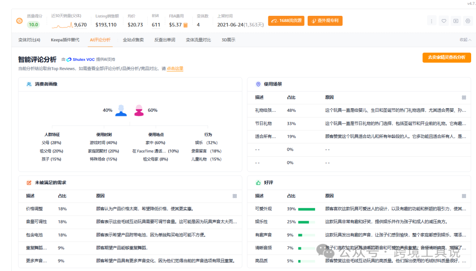Open the 全站点售卖 tab
The height and width of the screenshot is (271, 476).
tap(133, 40)
